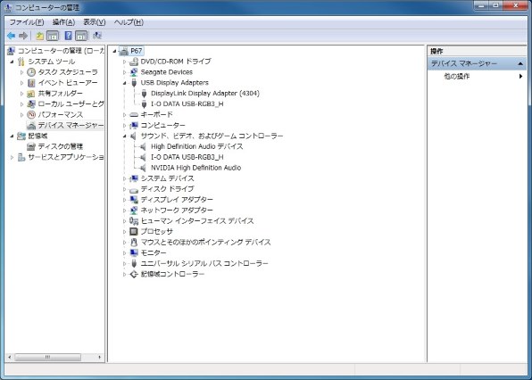This screenshot has height=380, width=532.
Task: Click the イベント ビューアー icon
Action: (x=31, y=83)
